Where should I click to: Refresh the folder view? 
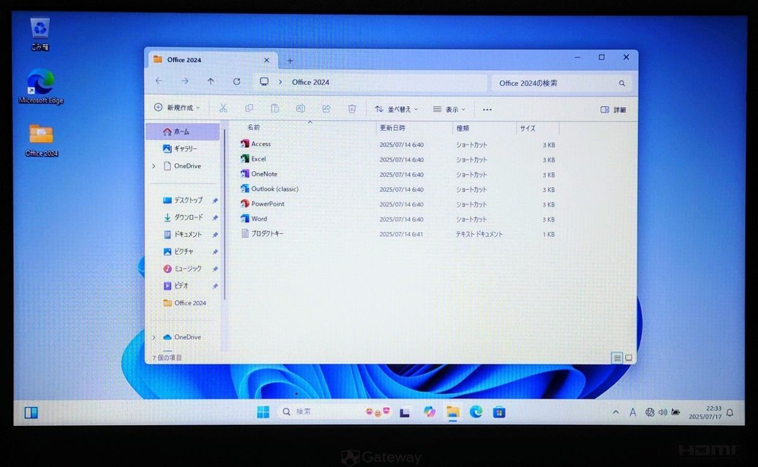236,82
